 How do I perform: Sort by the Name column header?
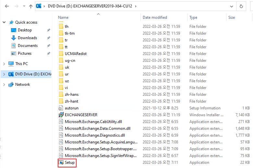point(63,17)
